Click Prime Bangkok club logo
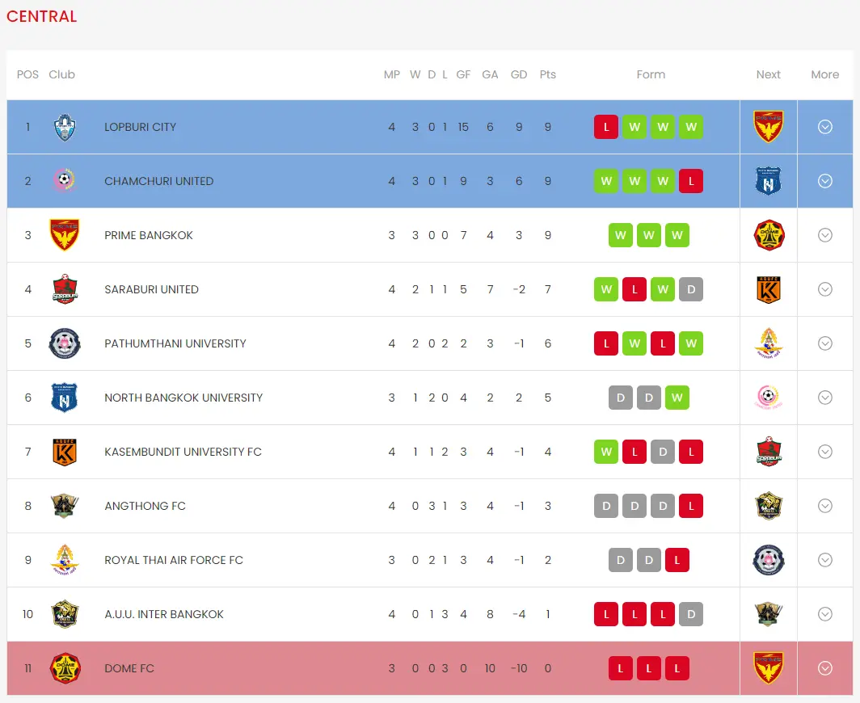Screen dimensions: 860x703 point(65,235)
